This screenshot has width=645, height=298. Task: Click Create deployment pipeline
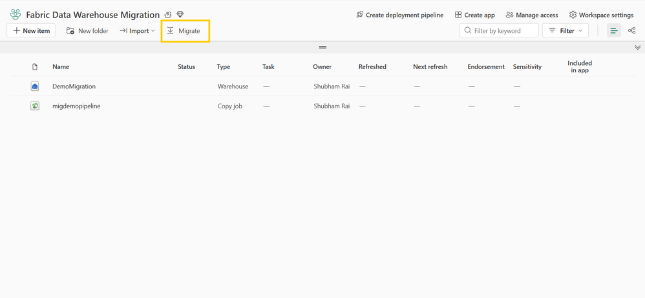pyautogui.click(x=400, y=15)
